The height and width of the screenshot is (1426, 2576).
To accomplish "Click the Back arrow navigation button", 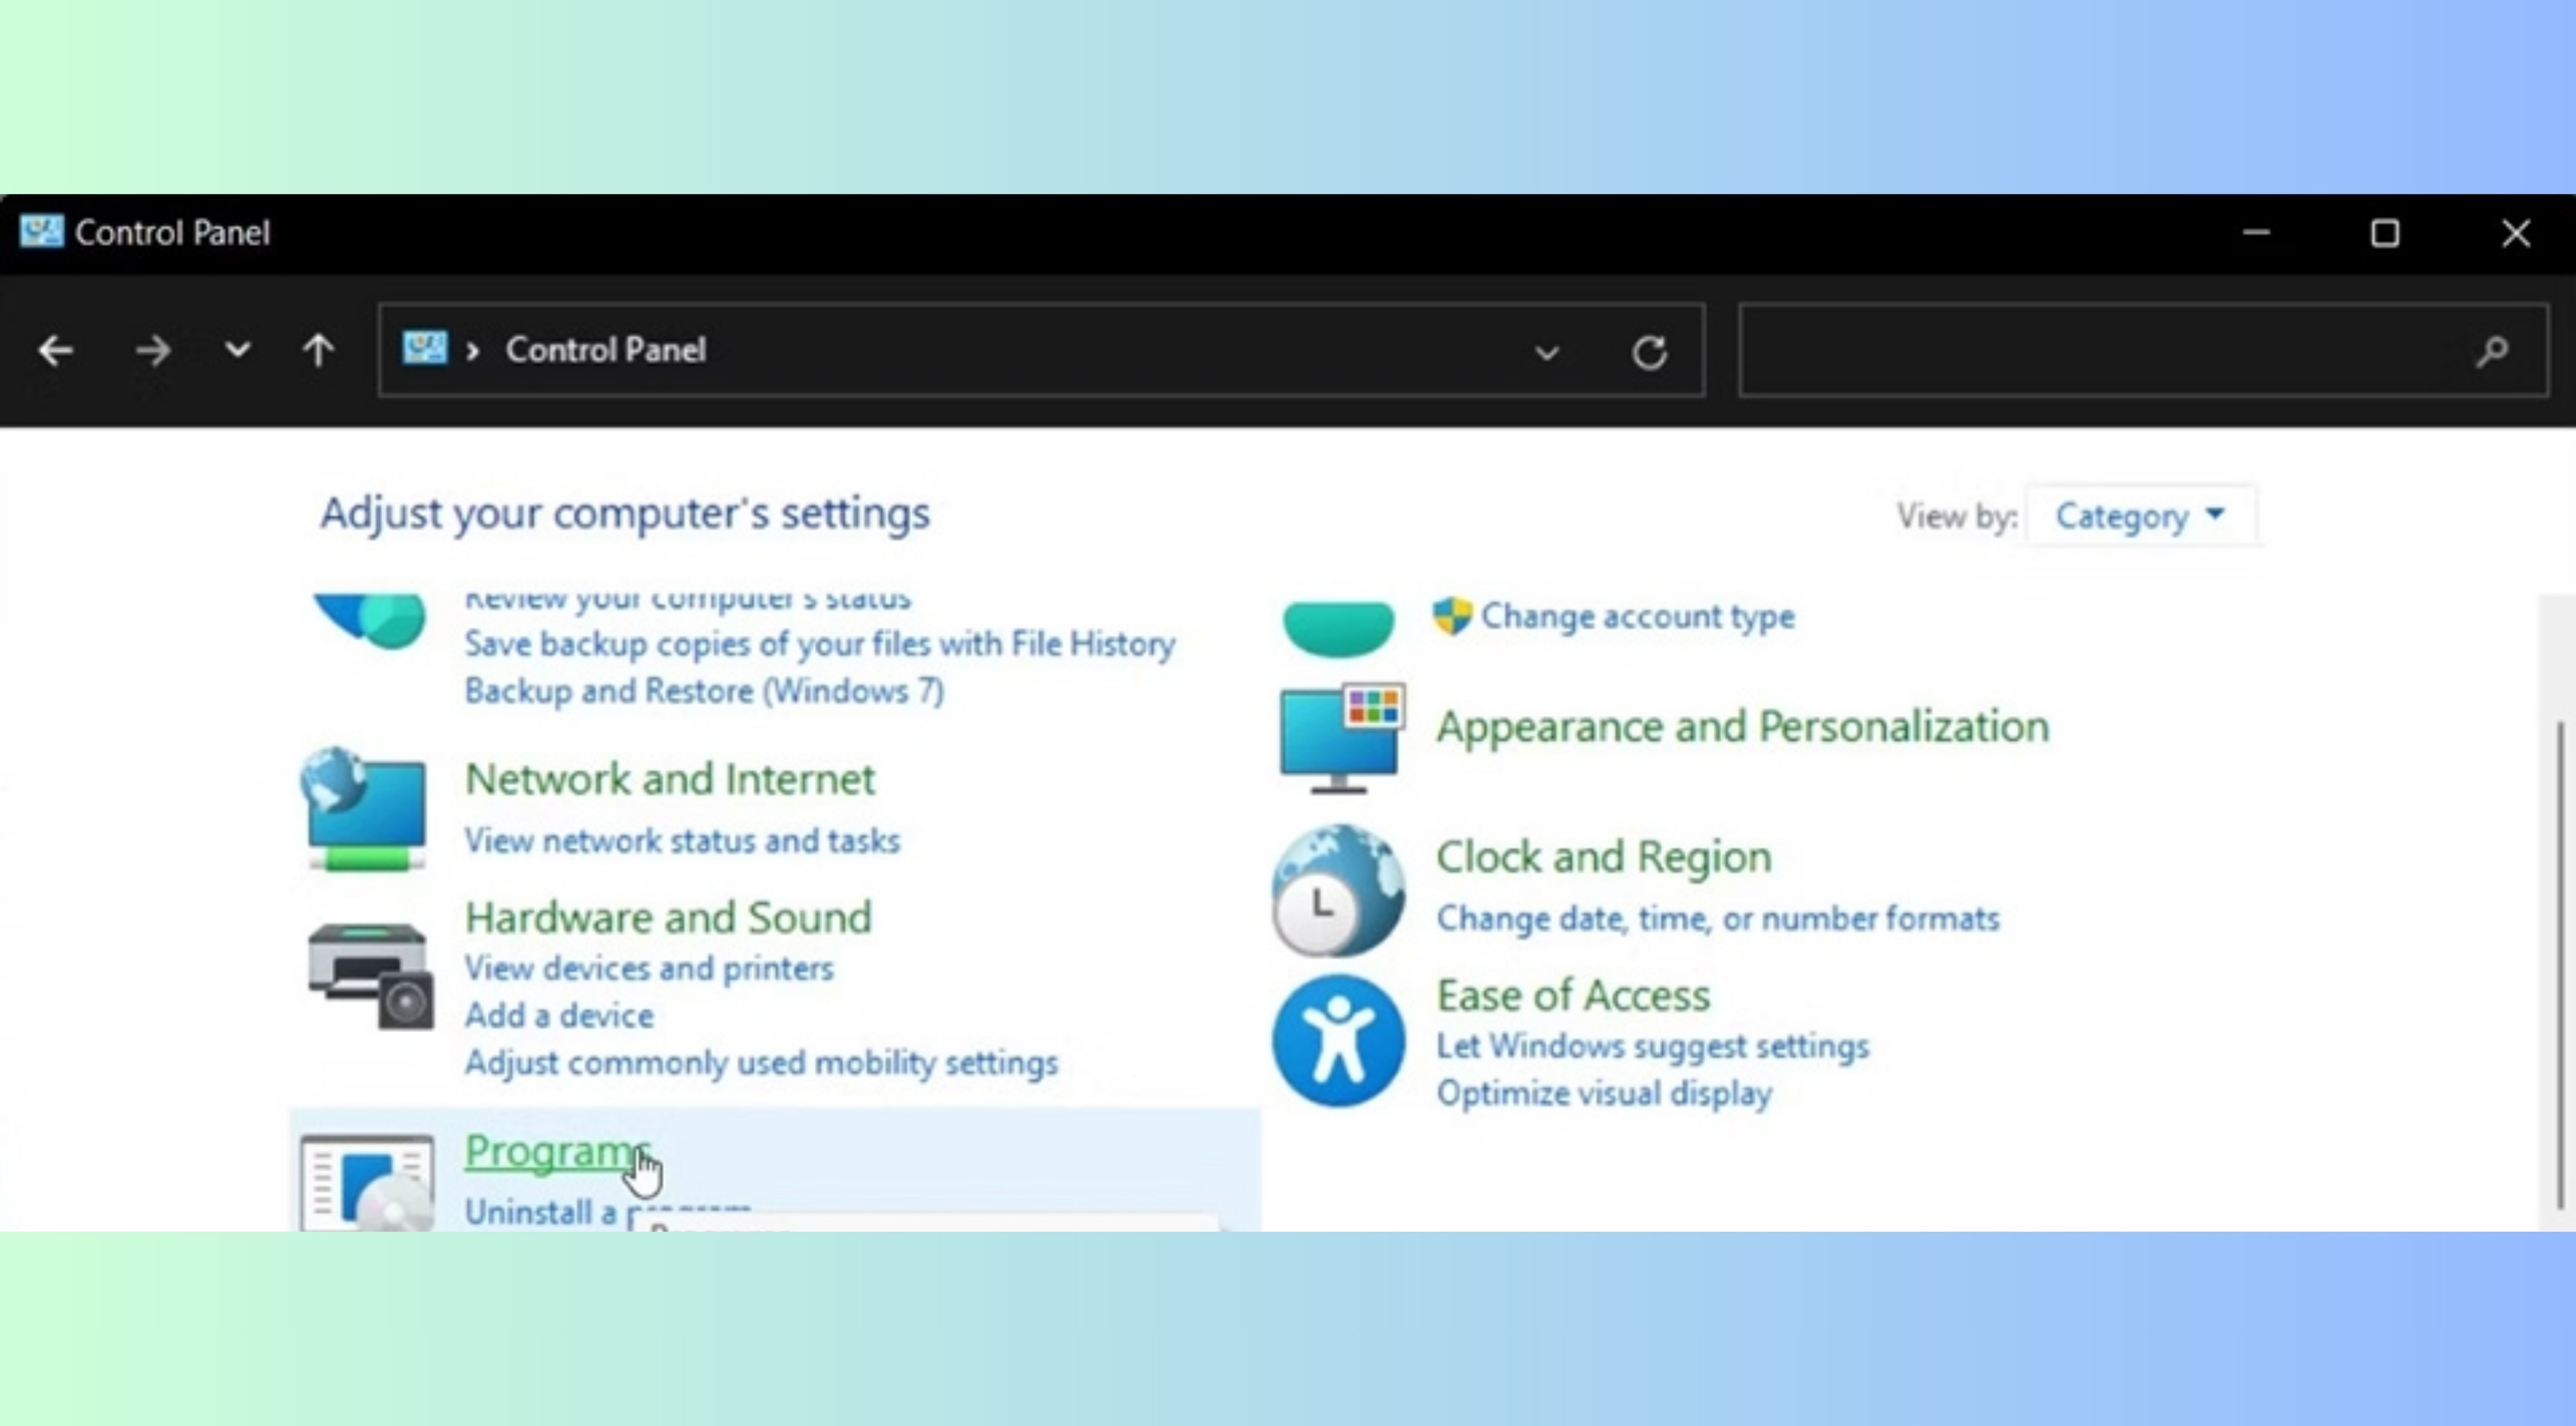I will 56,351.
